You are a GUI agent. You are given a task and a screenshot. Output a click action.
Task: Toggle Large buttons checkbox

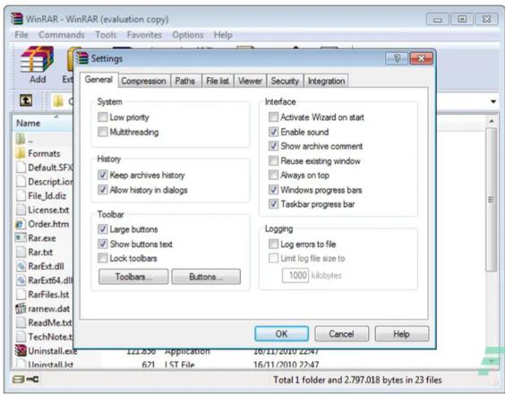[x=102, y=229]
